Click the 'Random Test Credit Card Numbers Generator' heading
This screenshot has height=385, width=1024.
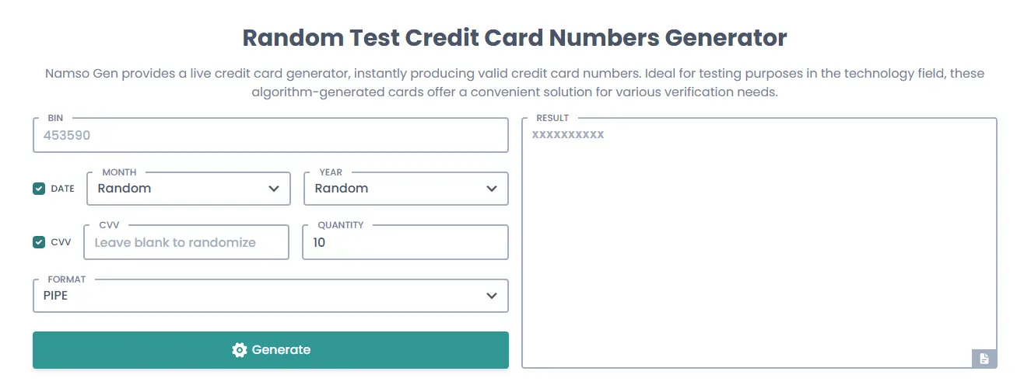(x=514, y=37)
